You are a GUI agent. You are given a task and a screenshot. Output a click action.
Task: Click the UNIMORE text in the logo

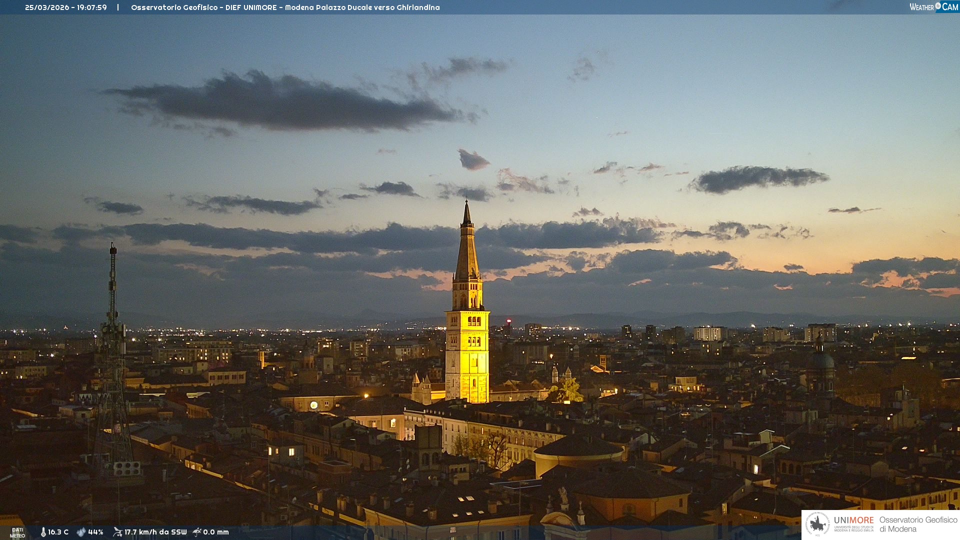pos(853,520)
